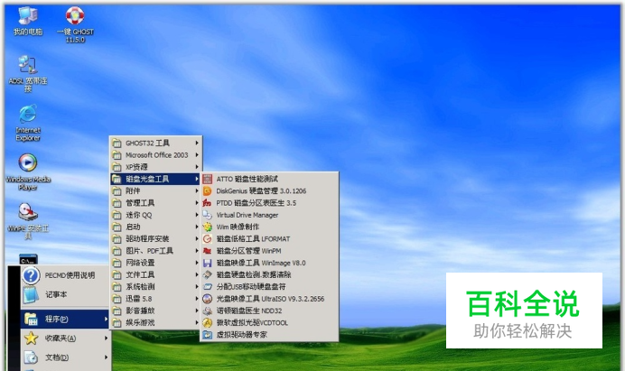The height and width of the screenshot is (371, 625).
Task: Open 收藏夹(A) in the start menu
Action: pyautogui.click(x=65, y=339)
